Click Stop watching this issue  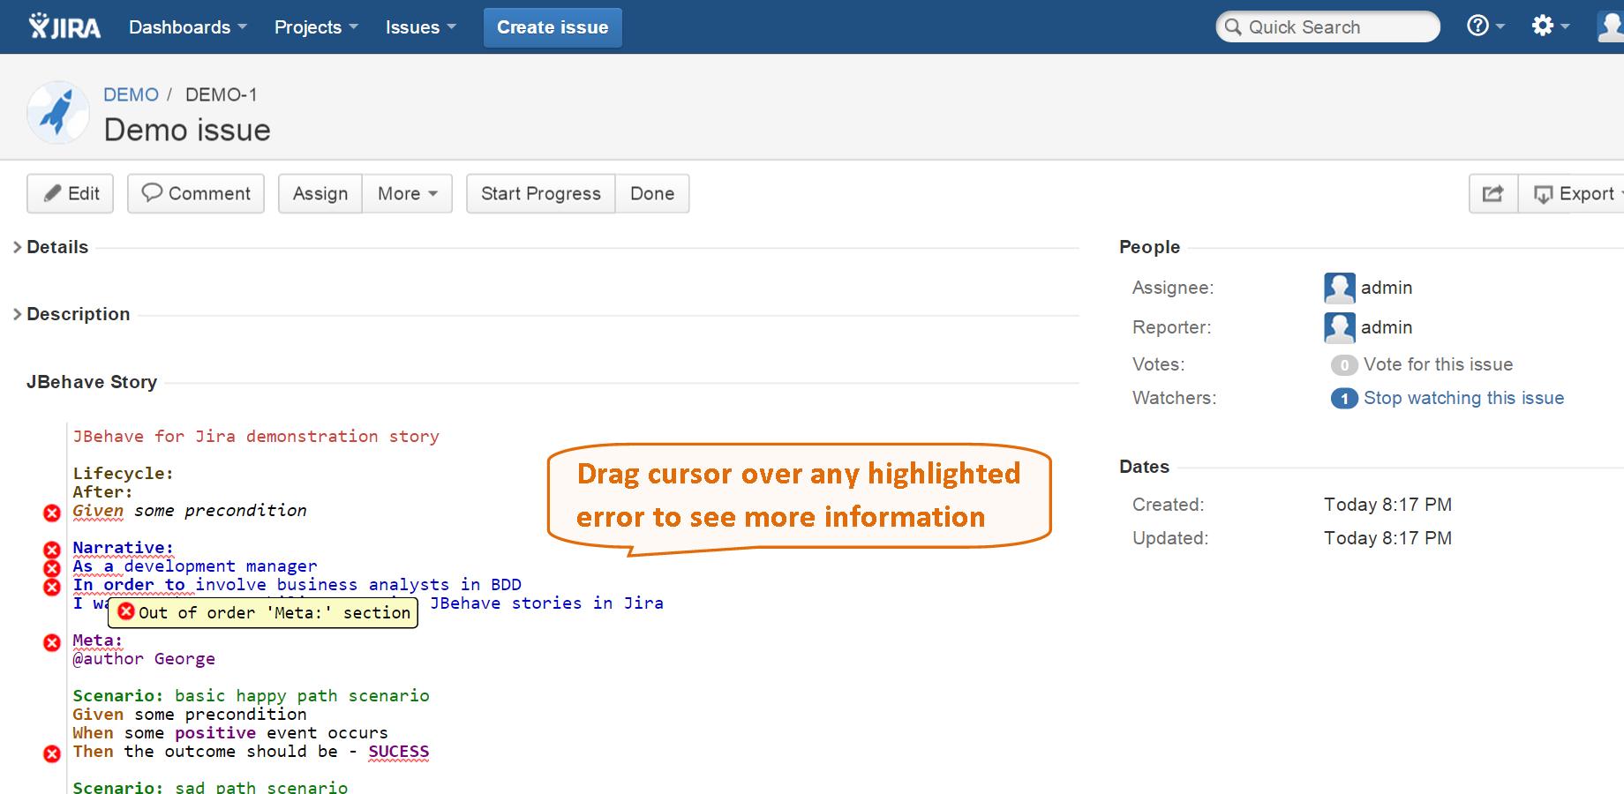1463,398
